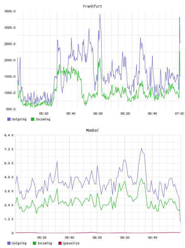Click the 6.0 K y-axis value in Mumbai

coord(9,163)
